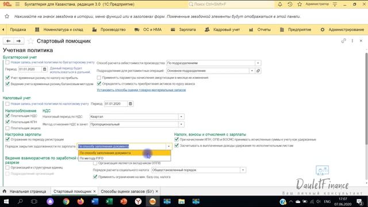
Task: Open form more-actions vertical dots icon
Action: pyautogui.click(x=352, y=41)
